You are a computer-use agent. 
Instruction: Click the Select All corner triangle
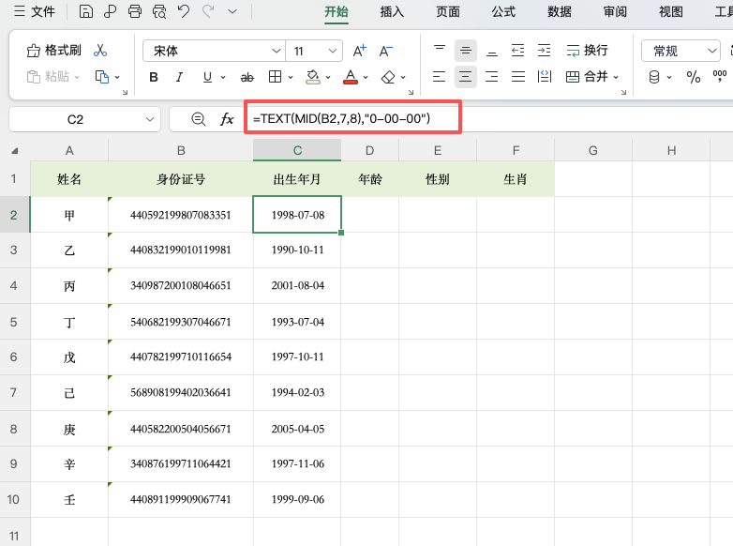(x=14, y=151)
